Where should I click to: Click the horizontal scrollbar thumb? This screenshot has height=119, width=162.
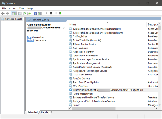tap(94, 108)
